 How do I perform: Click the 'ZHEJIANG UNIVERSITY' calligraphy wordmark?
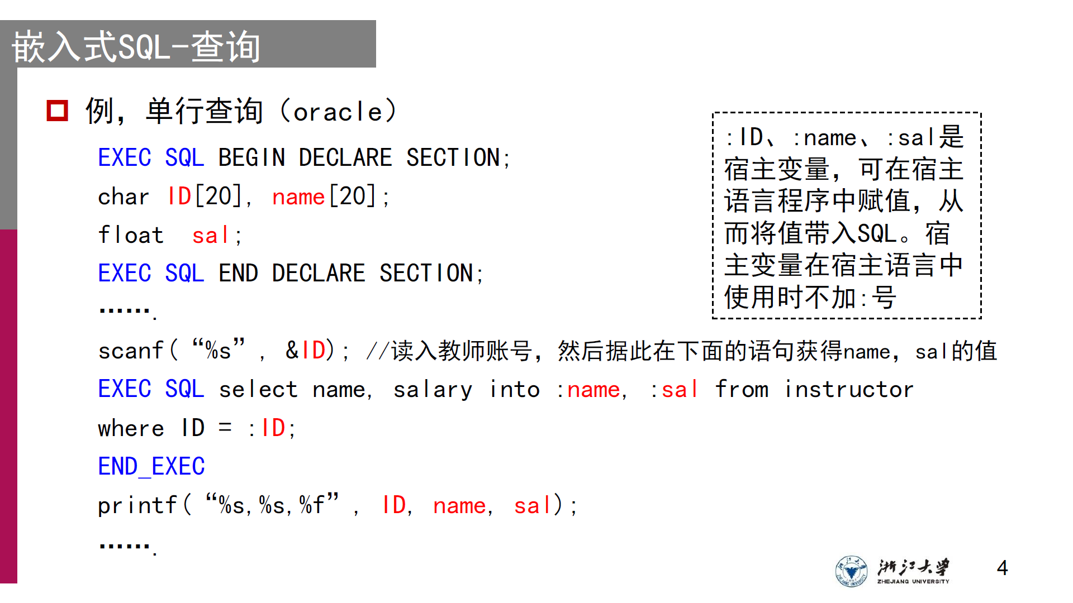click(913, 571)
